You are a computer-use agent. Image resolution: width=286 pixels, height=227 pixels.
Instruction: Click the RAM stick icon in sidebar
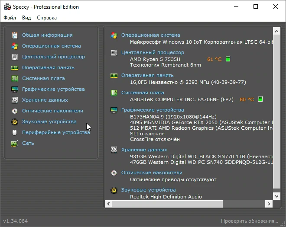click(x=15, y=68)
